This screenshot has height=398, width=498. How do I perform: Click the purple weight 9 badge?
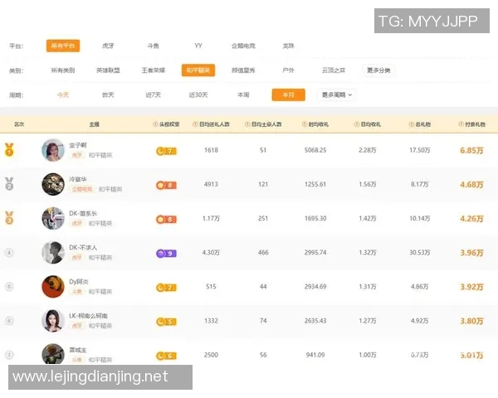tap(166, 253)
